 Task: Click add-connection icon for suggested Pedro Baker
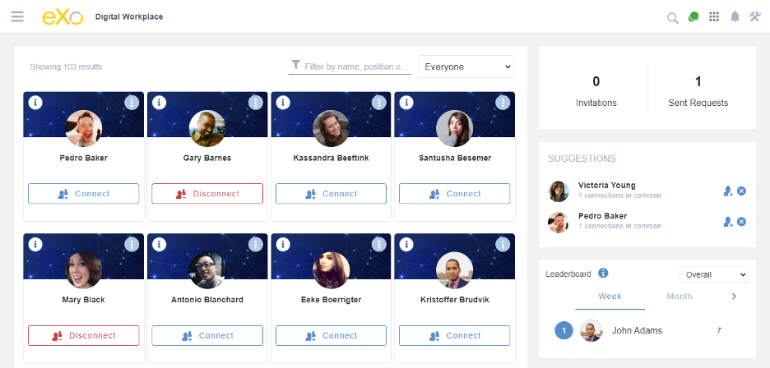[728, 222]
